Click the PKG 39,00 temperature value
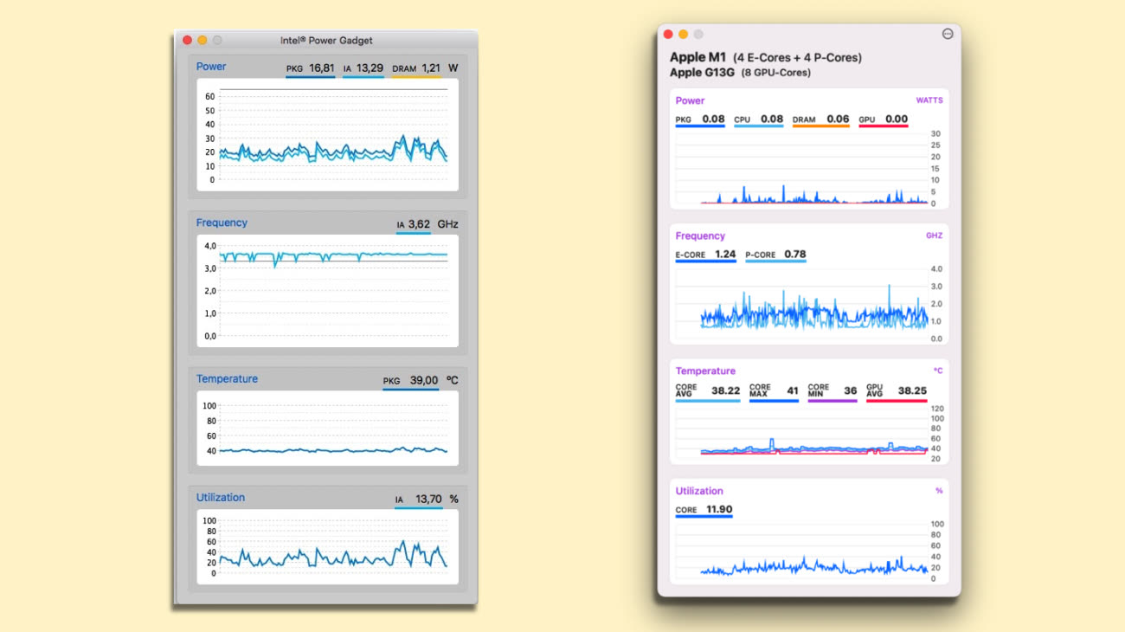The width and height of the screenshot is (1125, 632). coord(410,381)
